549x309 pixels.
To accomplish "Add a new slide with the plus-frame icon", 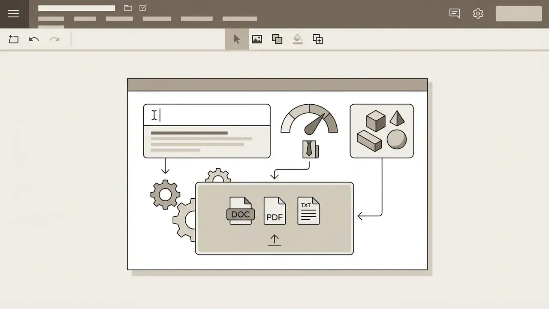I will pyautogui.click(x=14, y=39).
